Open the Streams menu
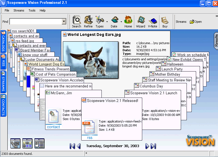Viewport: 218px width, 157px height. [x=19, y=10]
